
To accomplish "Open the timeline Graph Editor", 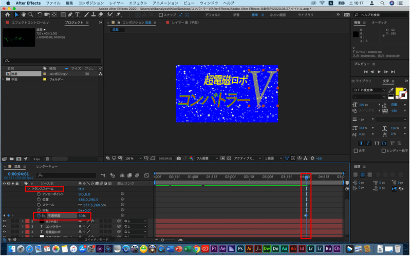I will pos(147,175).
